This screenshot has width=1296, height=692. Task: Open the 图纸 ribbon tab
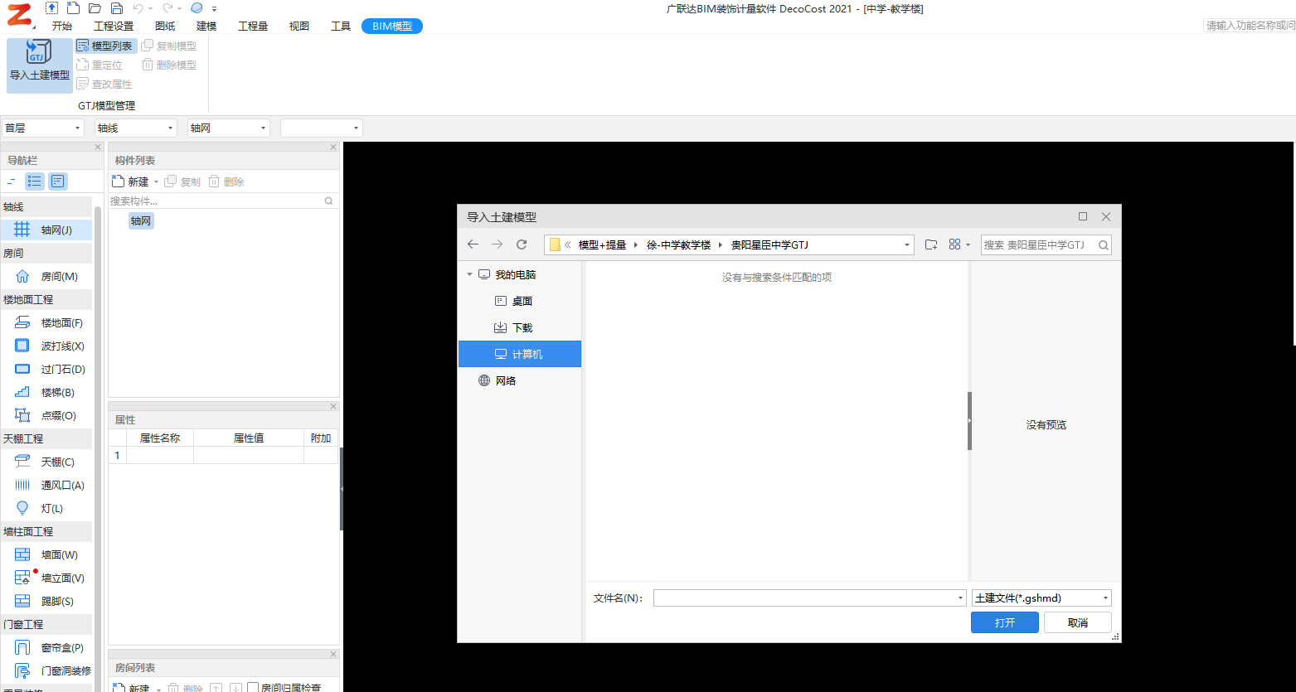[165, 27]
